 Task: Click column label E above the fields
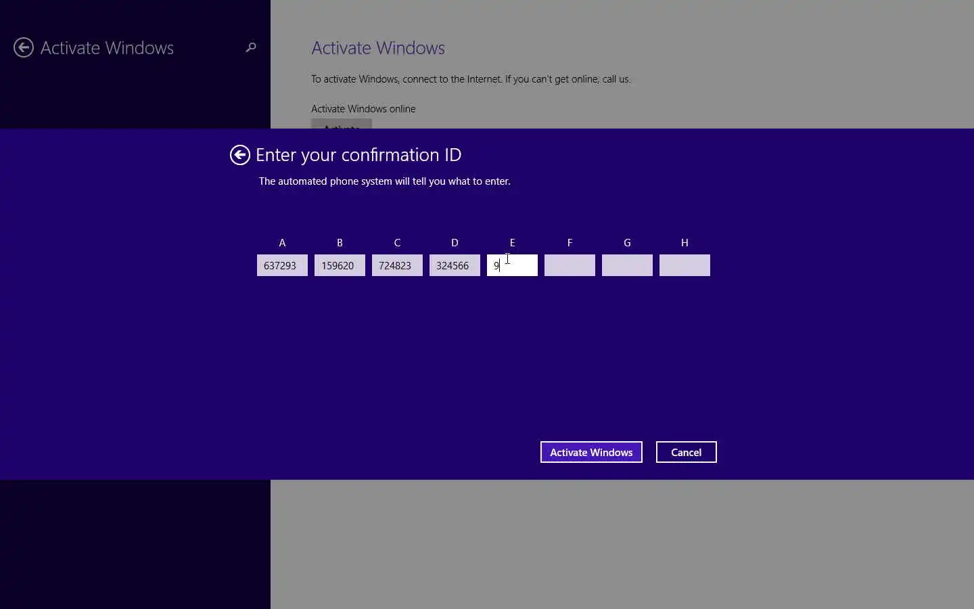pos(512,242)
